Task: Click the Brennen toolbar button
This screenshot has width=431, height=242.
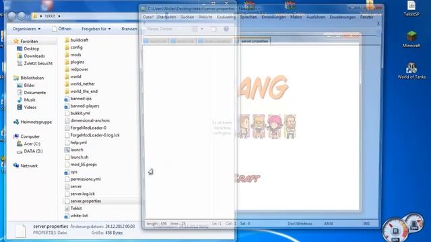Action: click(129, 29)
